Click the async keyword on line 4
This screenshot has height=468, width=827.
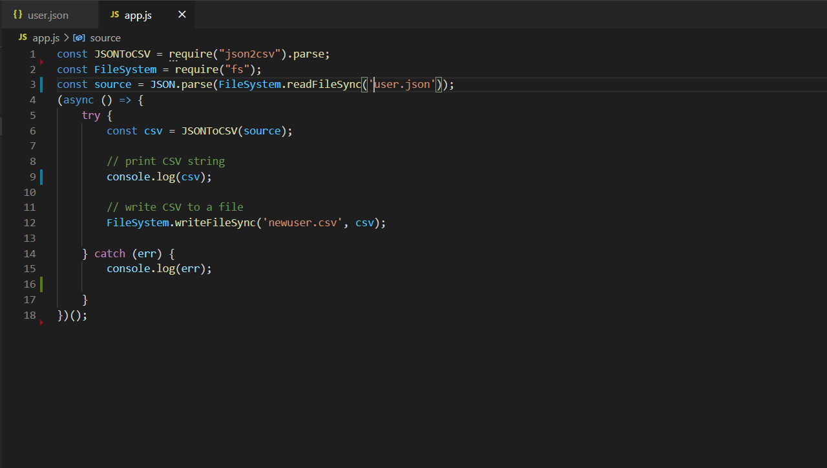[x=79, y=100]
